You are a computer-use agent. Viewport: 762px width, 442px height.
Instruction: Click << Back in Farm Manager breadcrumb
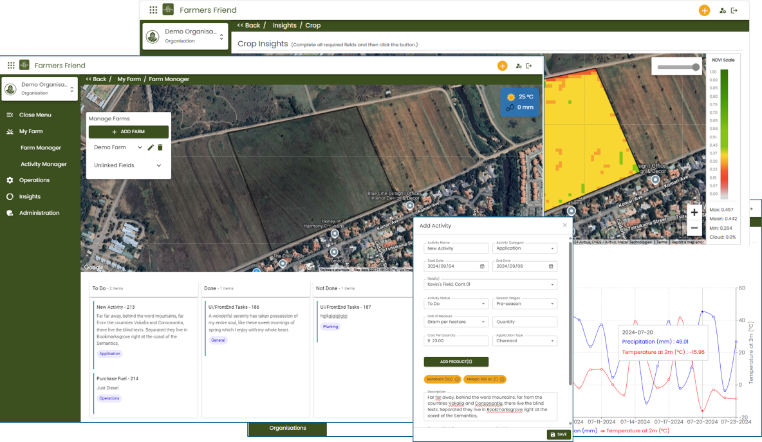coord(97,79)
